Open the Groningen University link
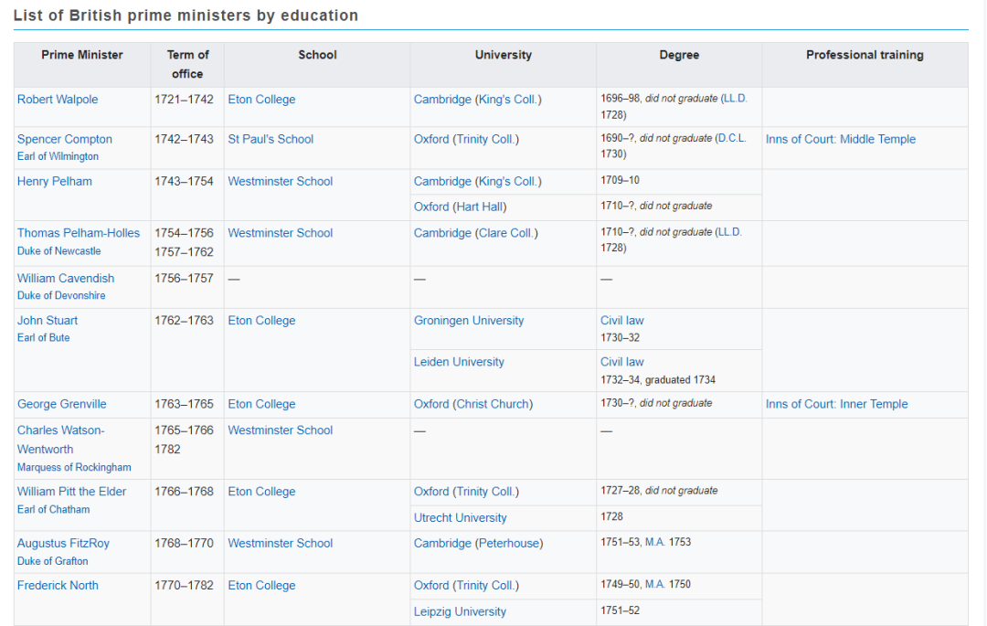 click(x=468, y=320)
